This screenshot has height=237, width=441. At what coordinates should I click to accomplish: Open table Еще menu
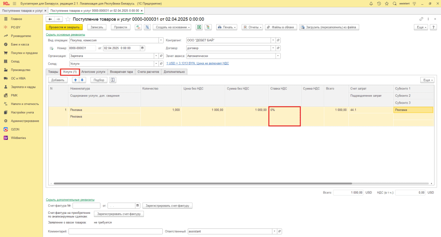(428, 80)
